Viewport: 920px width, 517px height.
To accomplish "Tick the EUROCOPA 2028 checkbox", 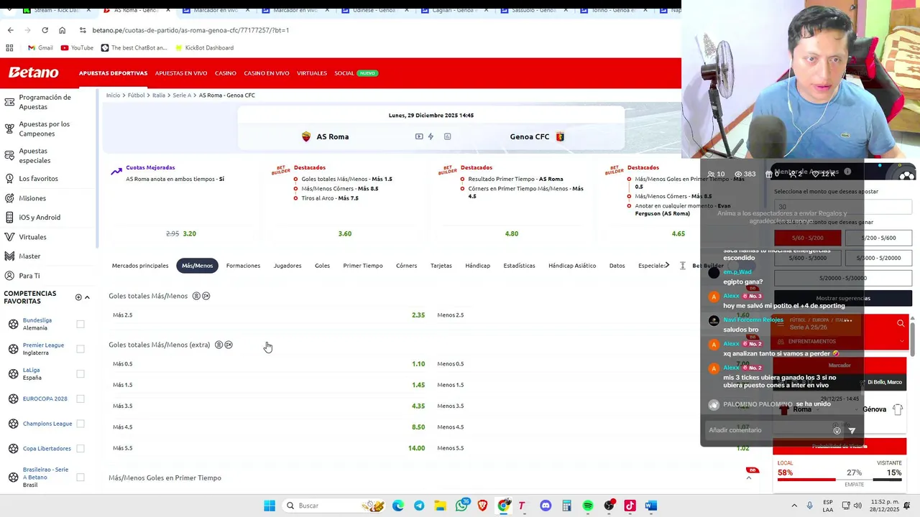I will 80,399.
